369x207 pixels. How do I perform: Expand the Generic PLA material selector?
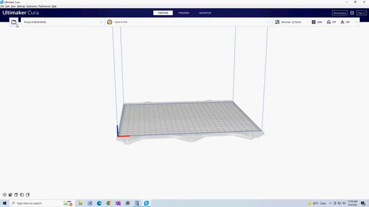(x=189, y=22)
